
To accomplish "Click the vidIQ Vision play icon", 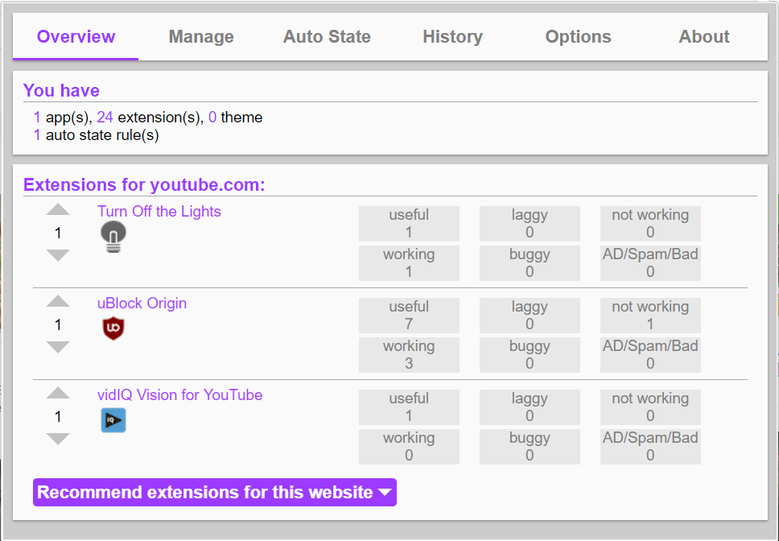I will tap(113, 420).
